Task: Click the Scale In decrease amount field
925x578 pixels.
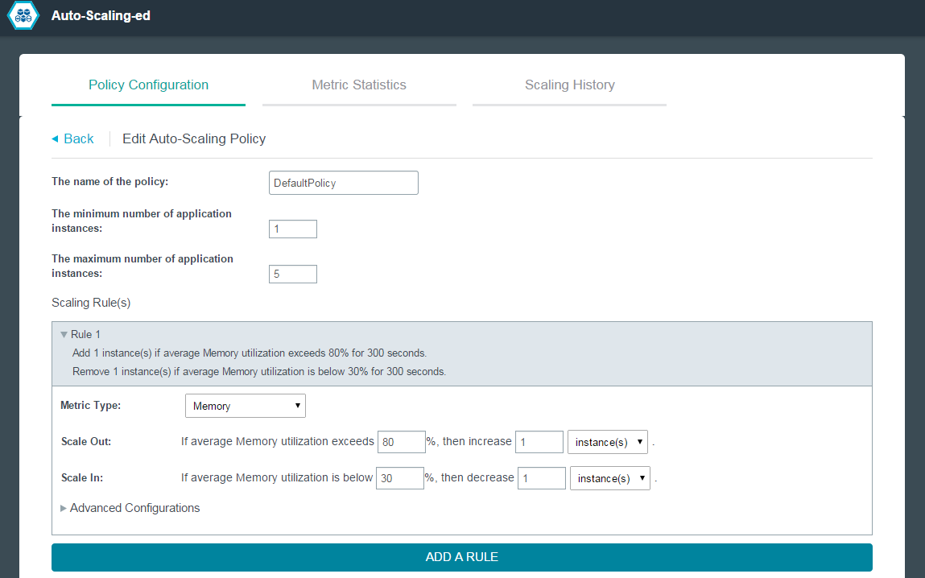Action: [x=541, y=478]
